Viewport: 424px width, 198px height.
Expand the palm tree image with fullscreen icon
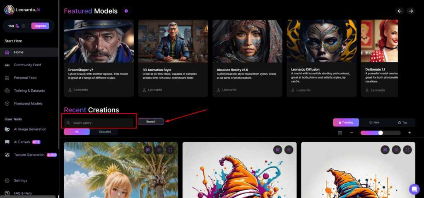[170, 150]
